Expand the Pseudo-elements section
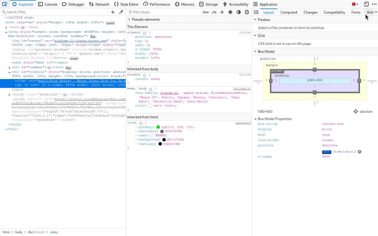The height and width of the screenshot is (236, 378). point(129,19)
